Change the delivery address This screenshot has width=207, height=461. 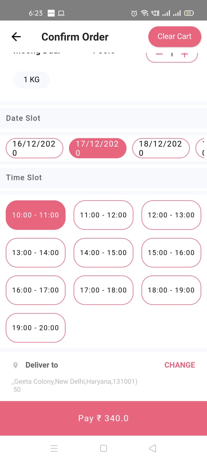pos(180,365)
